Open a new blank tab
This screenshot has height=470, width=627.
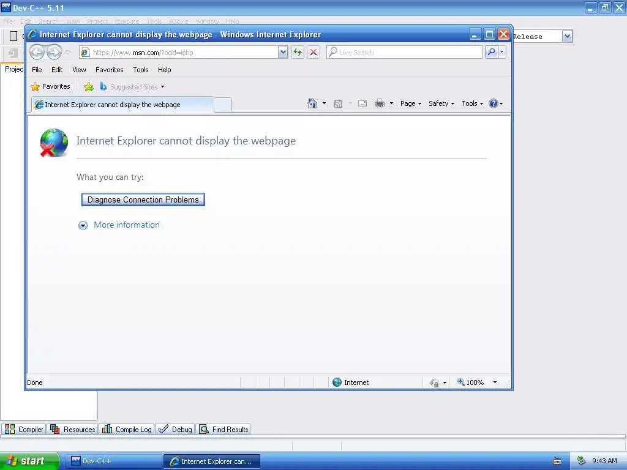[223, 105]
